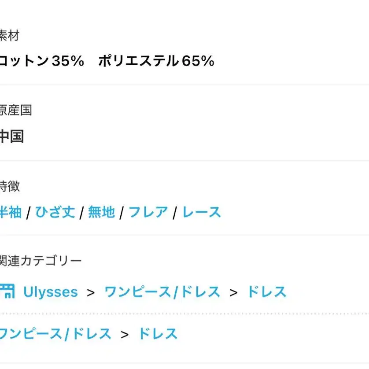369x369 pixels.
Task: Open the 無地 feature link
Action: 101,212
